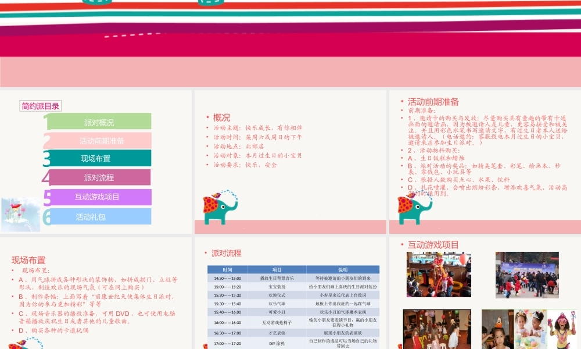Click the 15:00——15:20 time cell
The width and height of the screenshot is (581, 349).
228,287
